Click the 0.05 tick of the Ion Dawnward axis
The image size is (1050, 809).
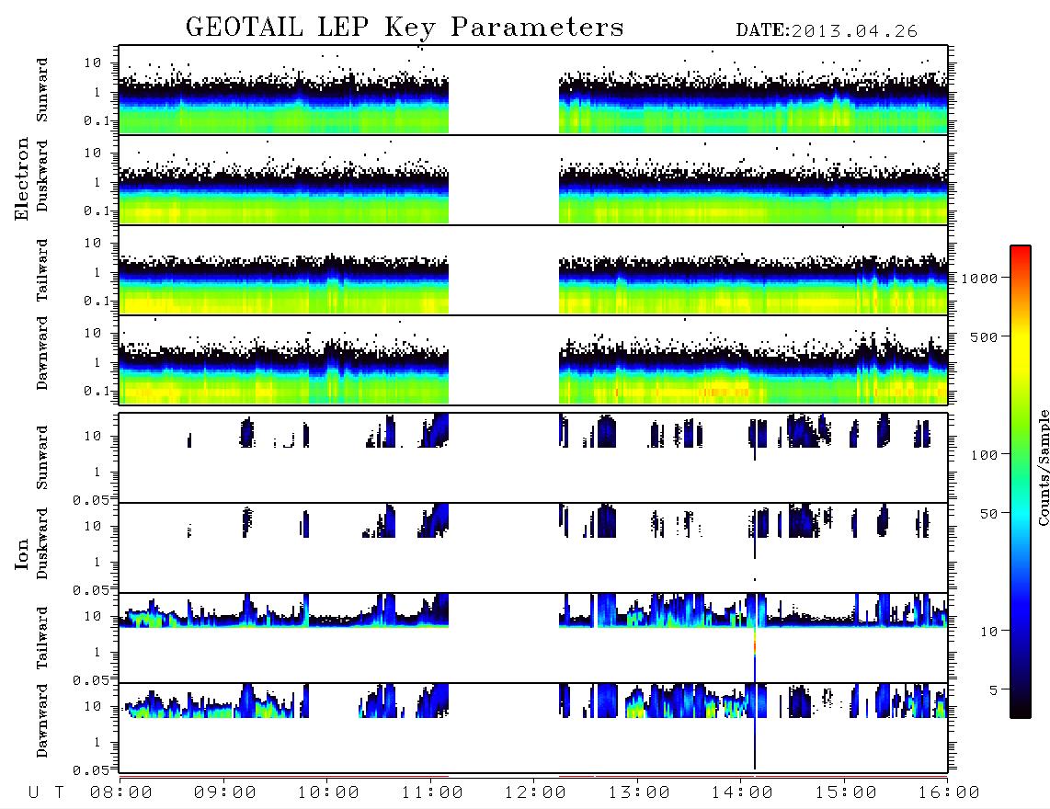pyautogui.click(x=90, y=770)
